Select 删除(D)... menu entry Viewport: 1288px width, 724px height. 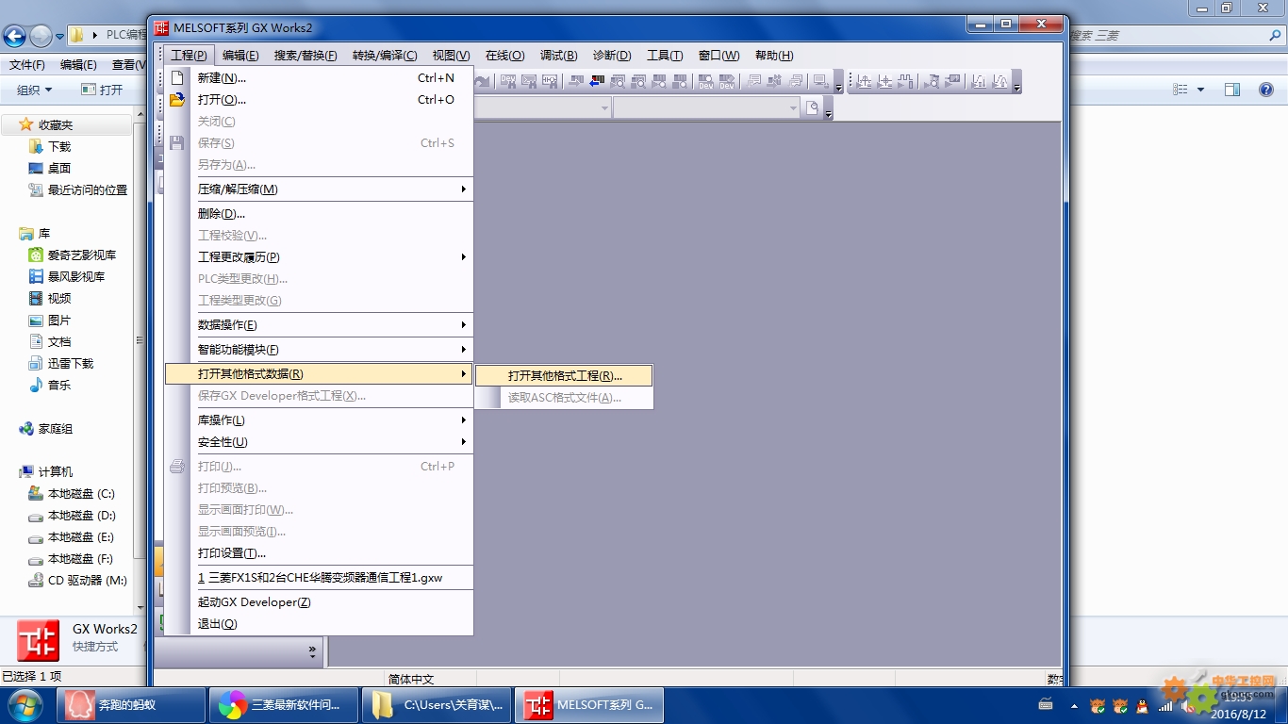click(x=319, y=214)
